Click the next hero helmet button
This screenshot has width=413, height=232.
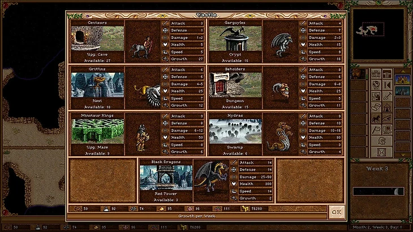click(x=381, y=141)
